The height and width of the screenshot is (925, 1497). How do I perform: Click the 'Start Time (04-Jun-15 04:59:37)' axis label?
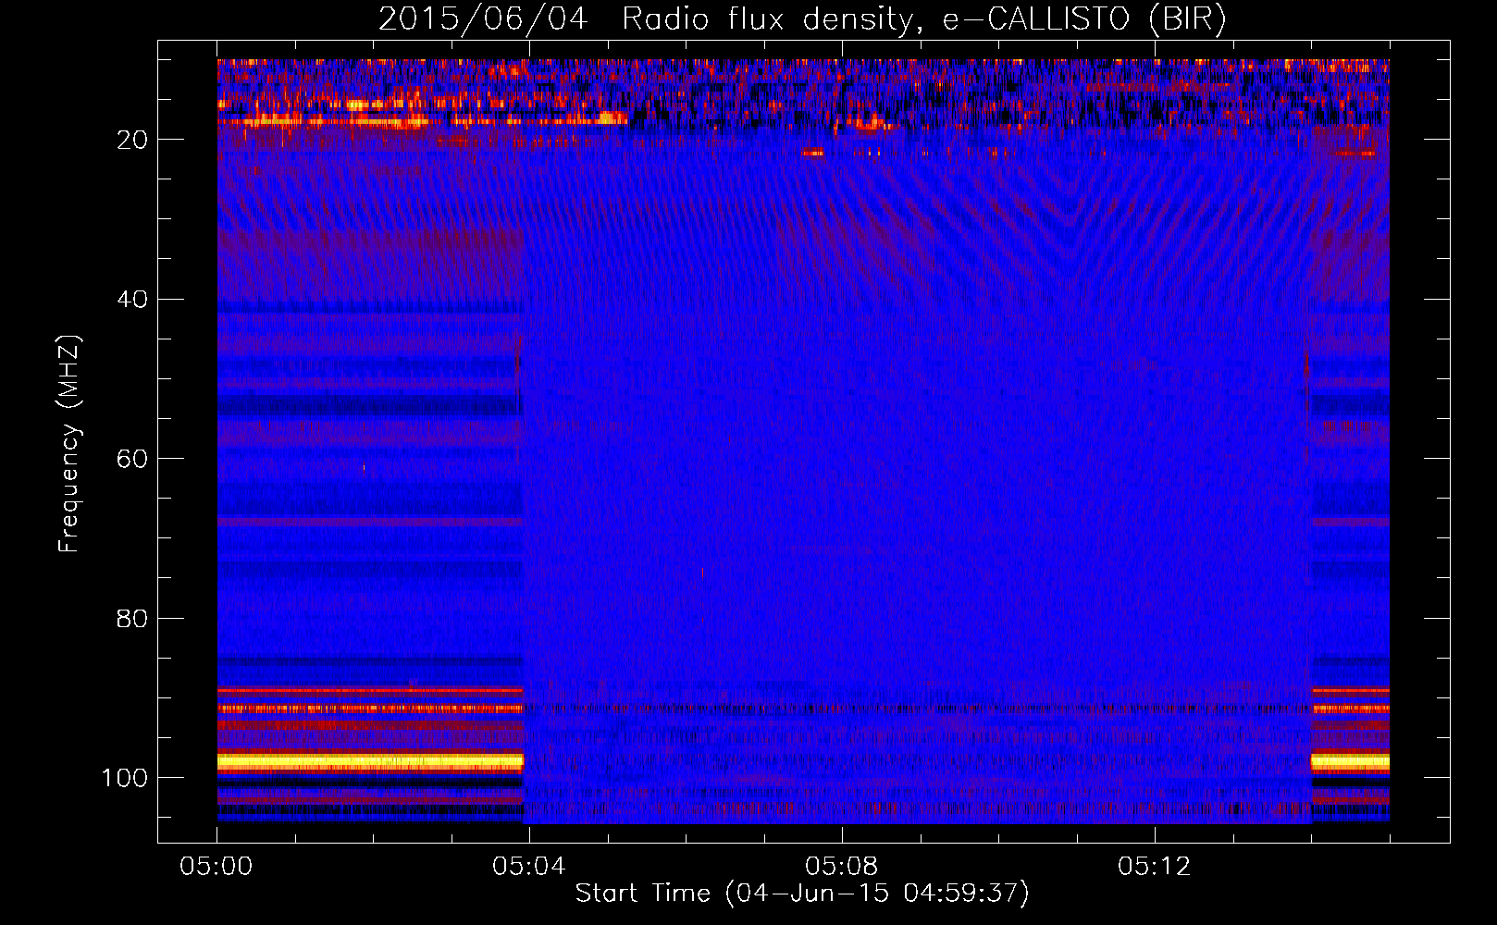(802, 894)
